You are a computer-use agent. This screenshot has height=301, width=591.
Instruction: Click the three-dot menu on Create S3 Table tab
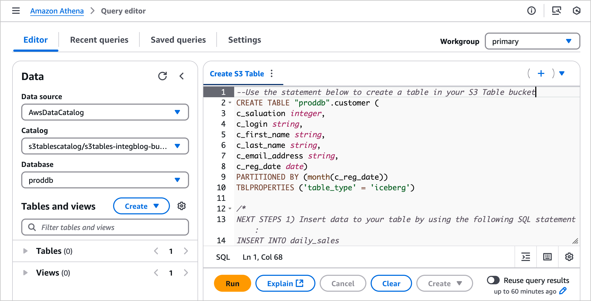point(273,74)
